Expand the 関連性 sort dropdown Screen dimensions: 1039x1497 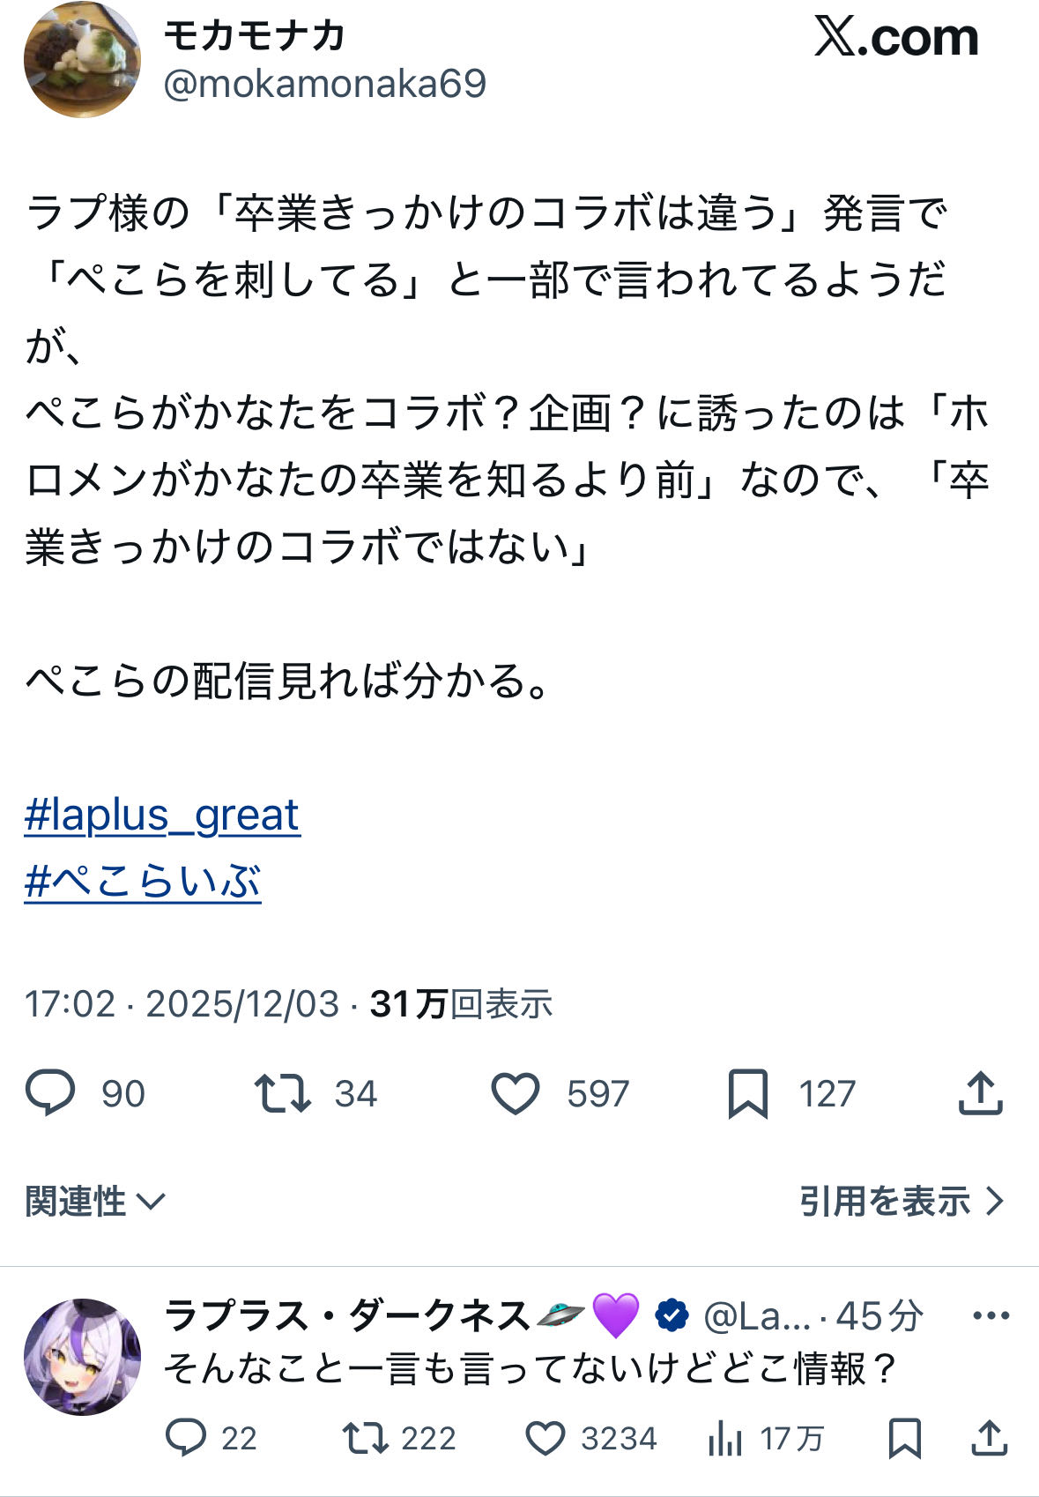coord(94,1201)
